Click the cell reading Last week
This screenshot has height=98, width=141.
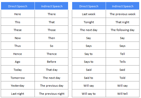(x=89, y=14)
